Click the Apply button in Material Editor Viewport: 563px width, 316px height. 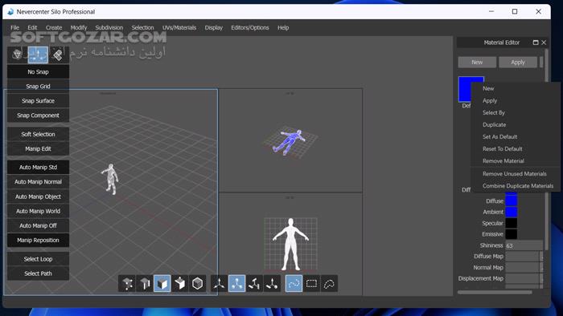pyautogui.click(x=518, y=63)
